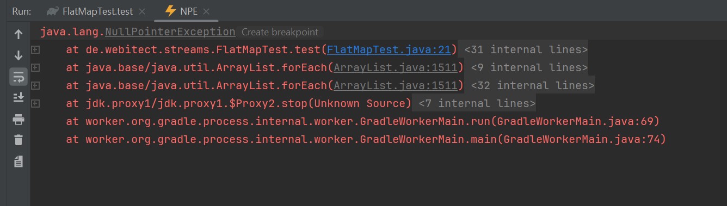This screenshot has height=206, width=727.
Task: Click Create breakpoint next to NullPointerException
Action: coord(280,32)
